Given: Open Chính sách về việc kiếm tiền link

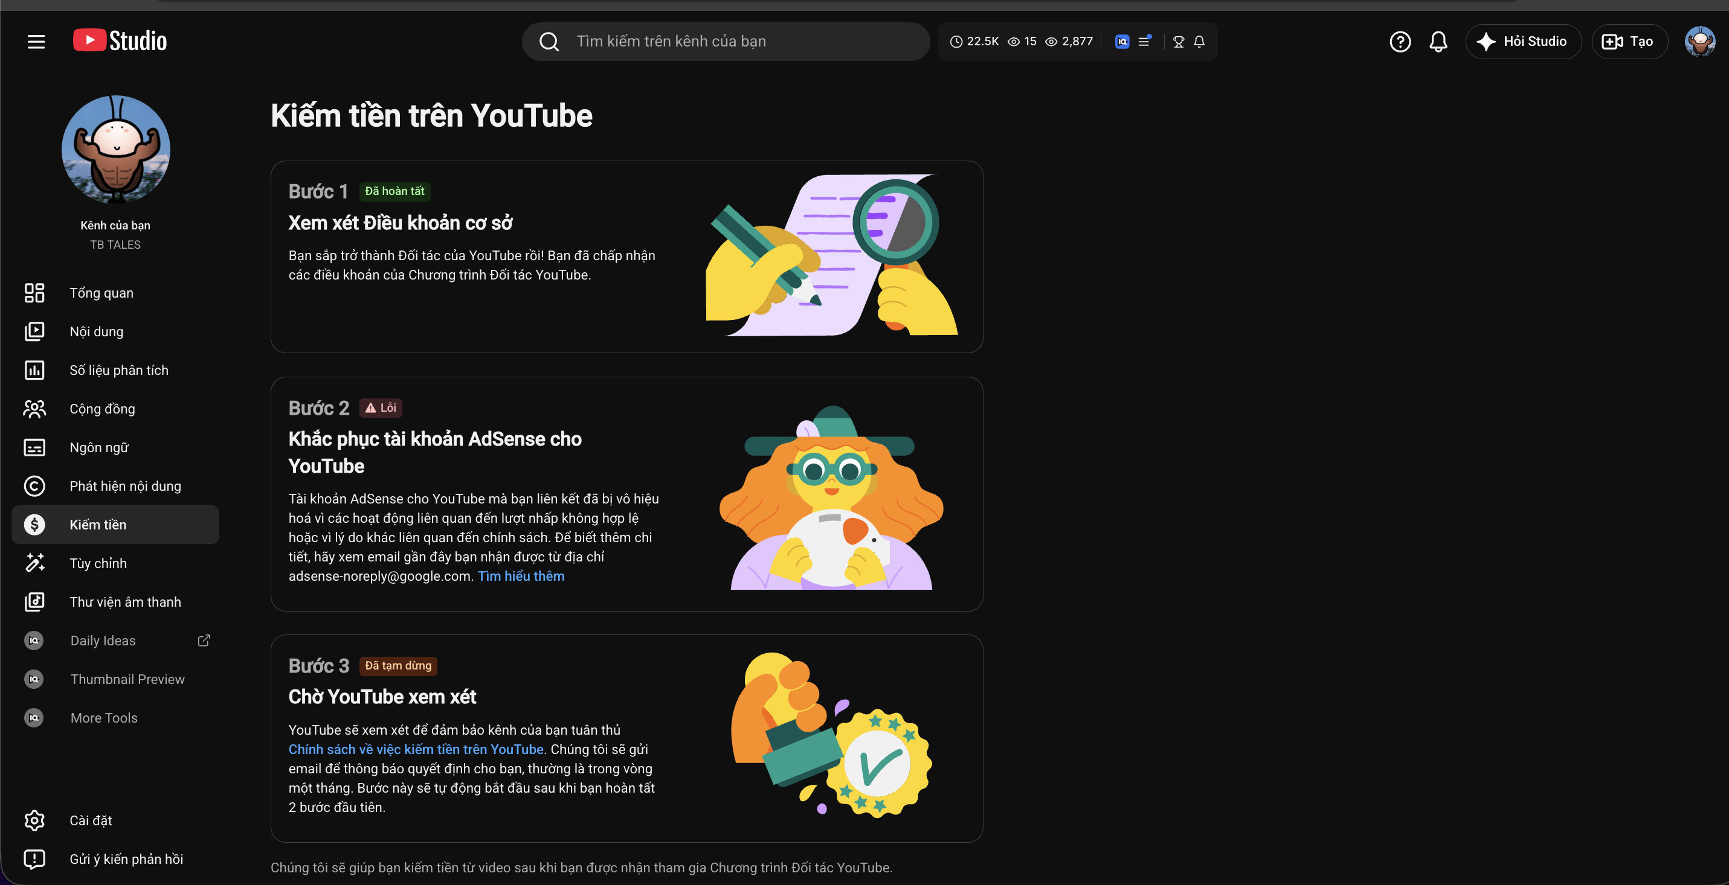Looking at the screenshot, I should point(416,750).
